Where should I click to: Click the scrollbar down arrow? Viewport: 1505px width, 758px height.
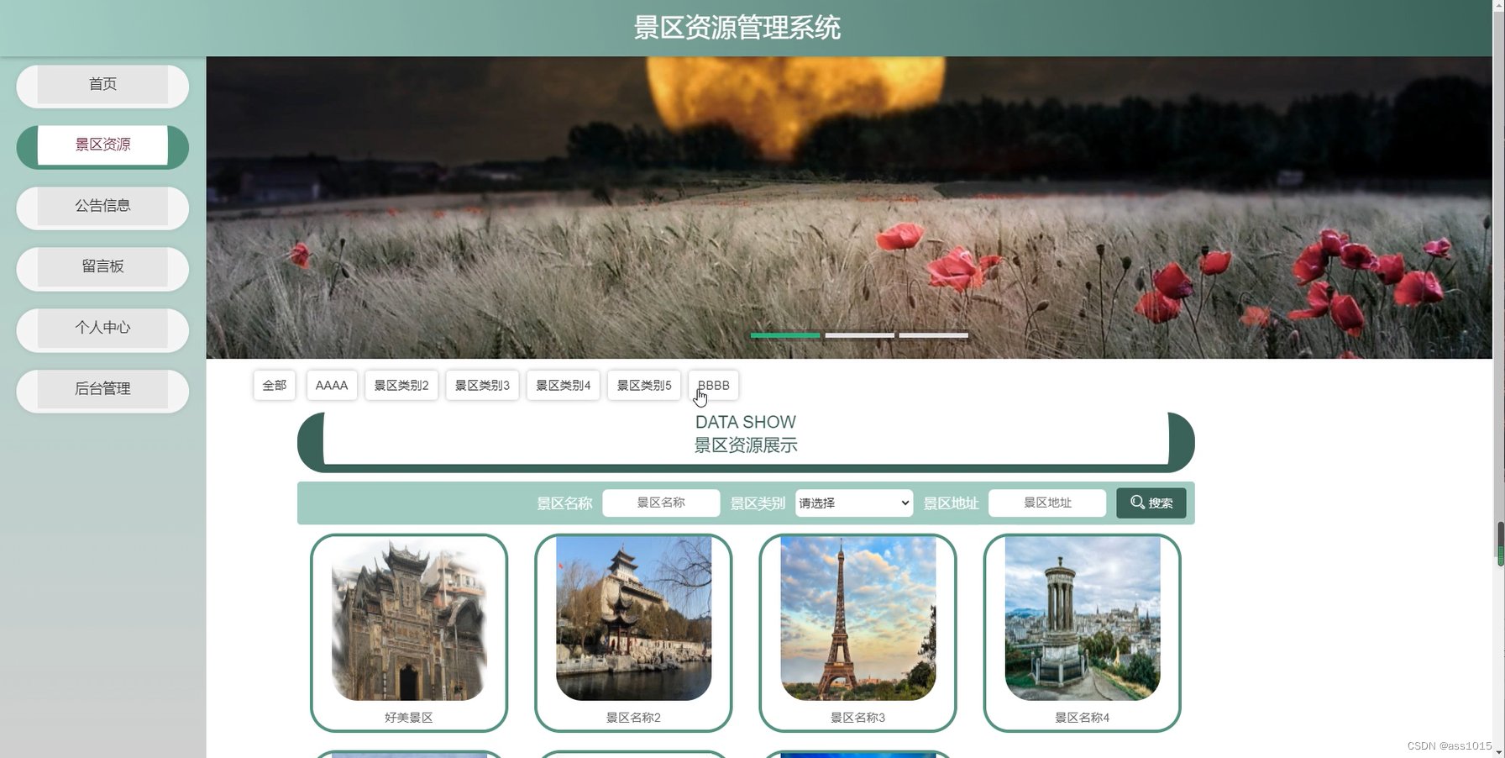click(x=1499, y=752)
